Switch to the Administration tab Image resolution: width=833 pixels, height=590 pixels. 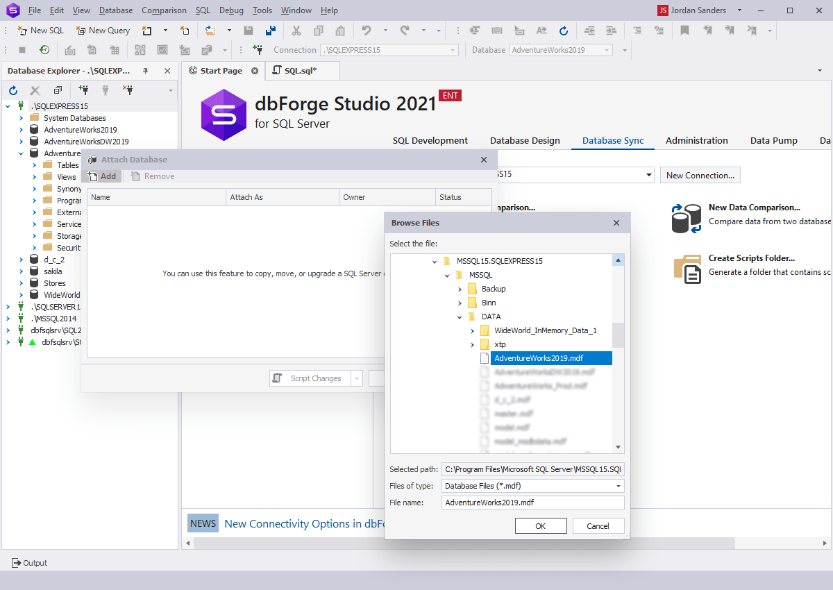coord(696,140)
